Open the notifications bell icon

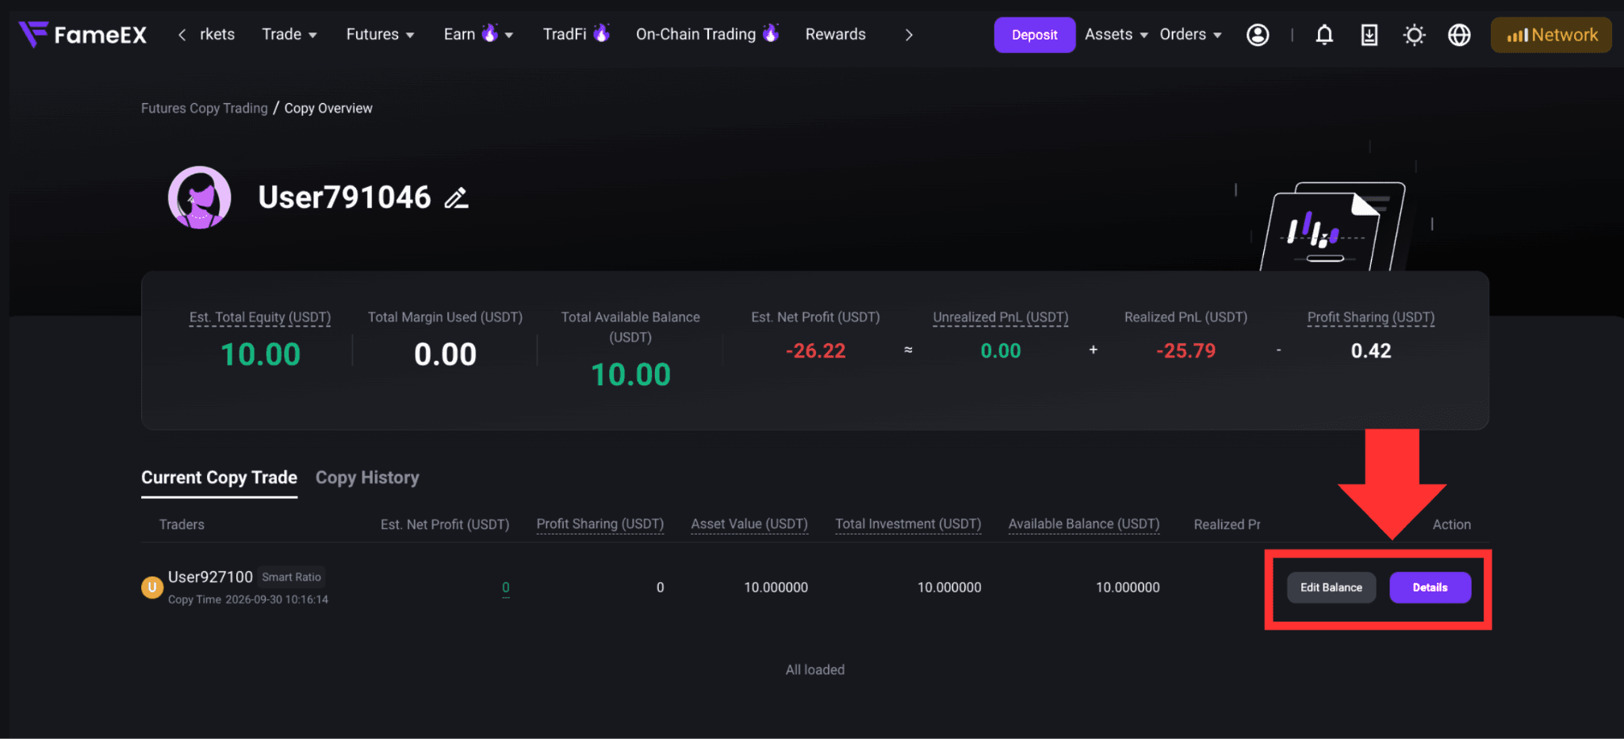click(1324, 35)
